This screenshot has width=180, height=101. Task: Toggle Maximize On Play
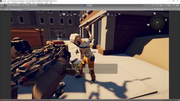point(157,10)
